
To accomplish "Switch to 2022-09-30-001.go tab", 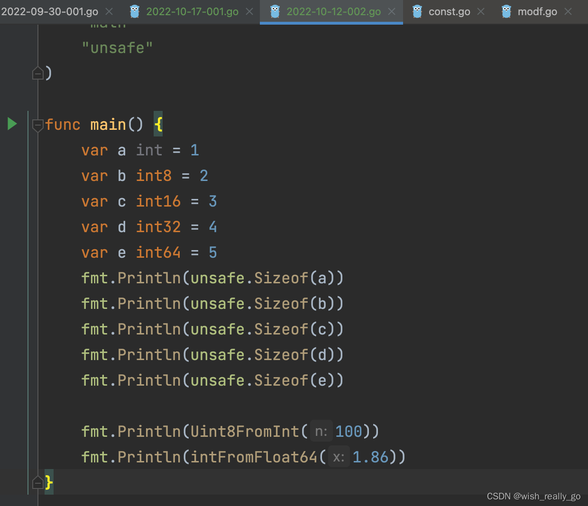I will [x=49, y=11].
